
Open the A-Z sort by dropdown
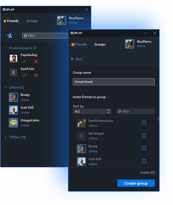(92, 112)
